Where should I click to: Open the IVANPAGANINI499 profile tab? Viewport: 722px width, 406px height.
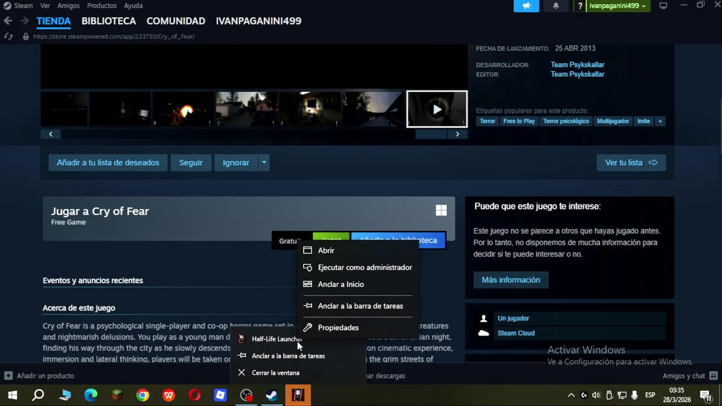click(258, 21)
